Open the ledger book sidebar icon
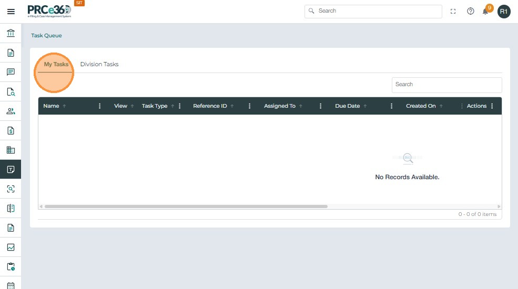 pyautogui.click(x=11, y=209)
